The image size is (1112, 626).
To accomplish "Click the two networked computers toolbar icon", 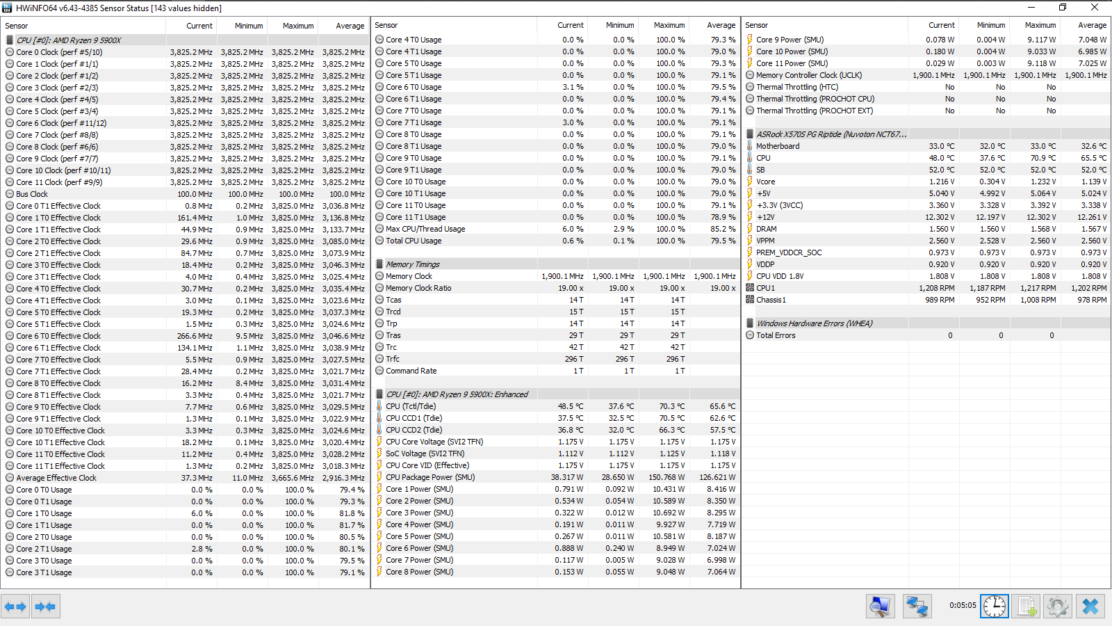I will (x=917, y=607).
